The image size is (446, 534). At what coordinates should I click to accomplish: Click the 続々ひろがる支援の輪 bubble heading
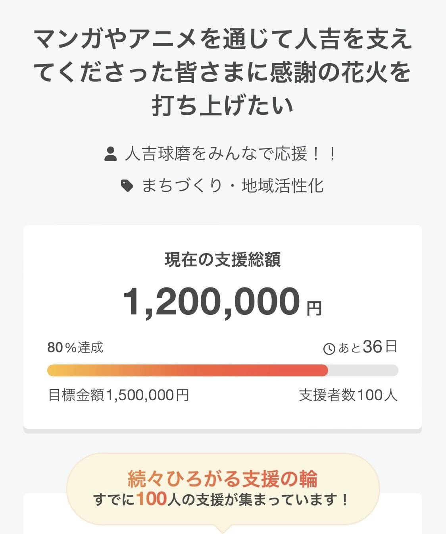pos(223,478)
